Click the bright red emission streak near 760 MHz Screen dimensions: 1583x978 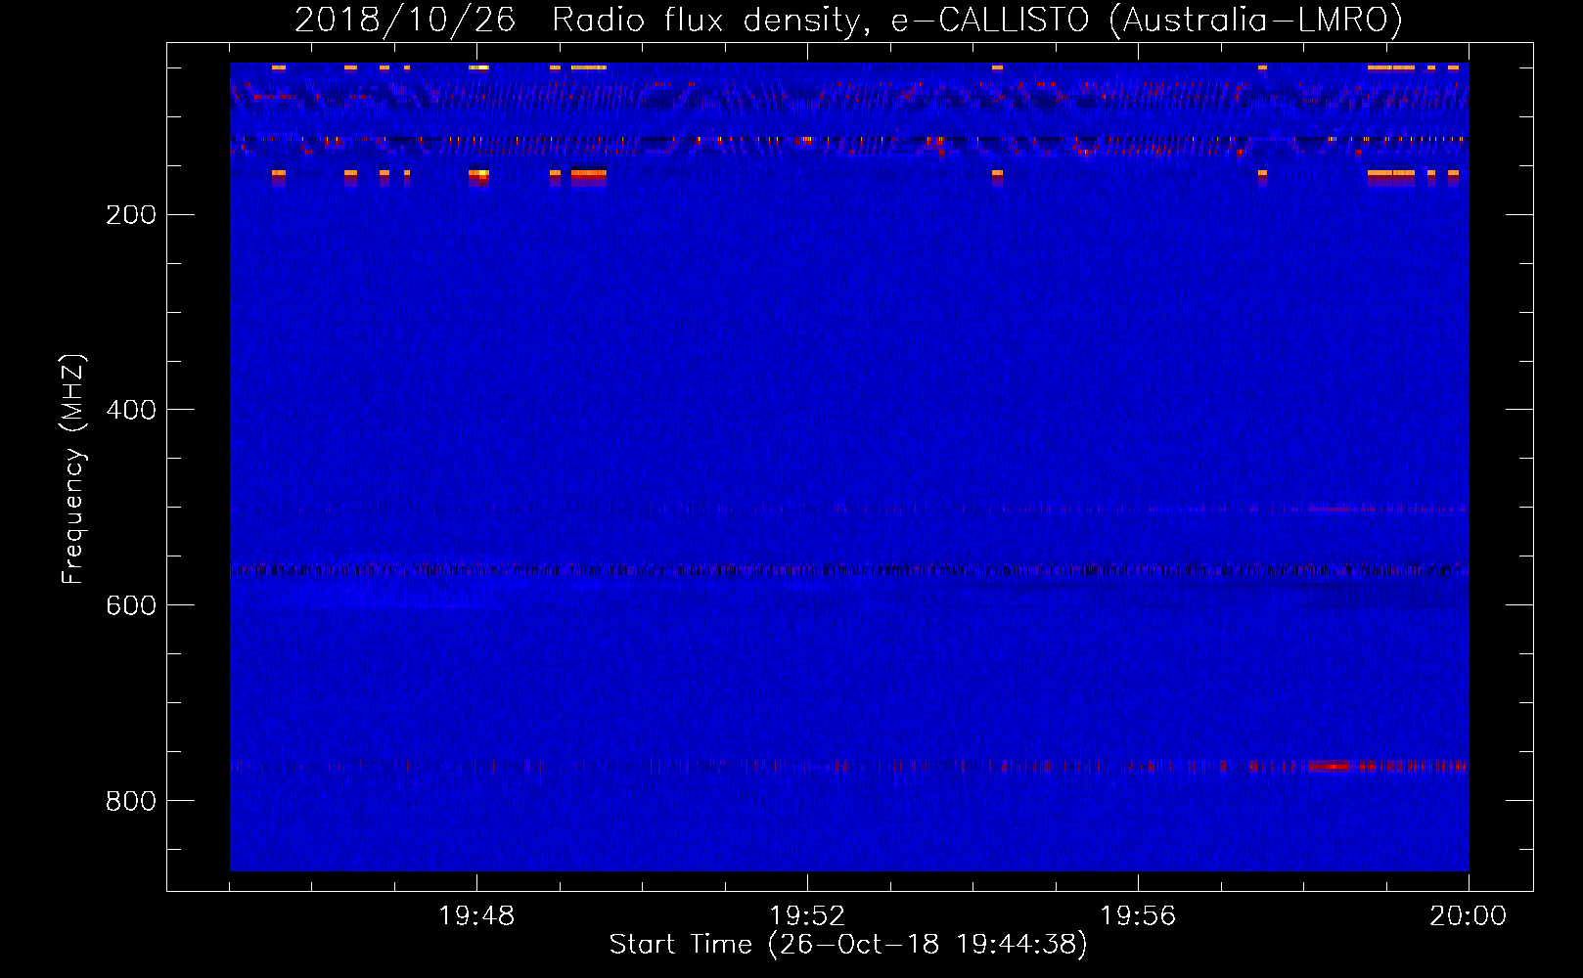click(x=1331, y=766)
